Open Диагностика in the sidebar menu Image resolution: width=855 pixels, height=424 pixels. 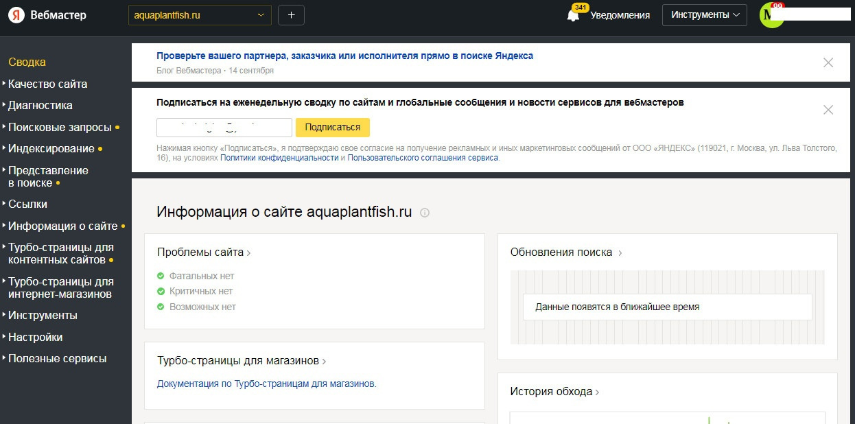point(40,106)
